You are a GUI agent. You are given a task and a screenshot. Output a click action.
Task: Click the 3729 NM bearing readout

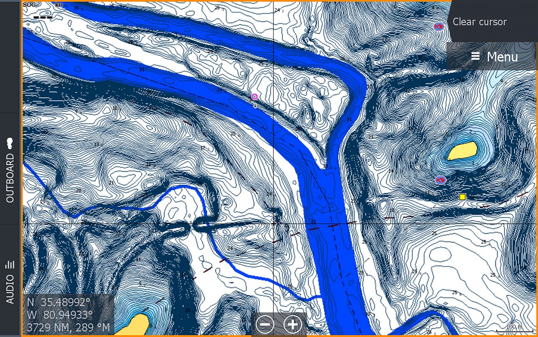click(68, 327)
